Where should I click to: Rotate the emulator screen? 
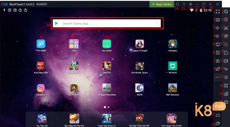pyautogui.click(x=226, y=11)
